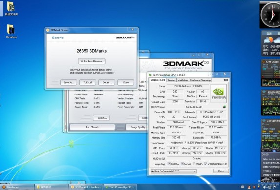Click the Shader 1512 MHz value
Screen dimensions: 280x190
pos(220,148)
